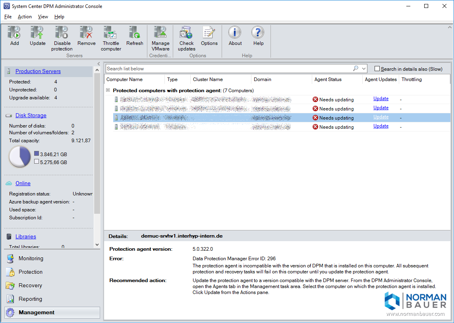Collapse the left navigation pane arrow
This screenshot has height=323, width=454.
click(99, 64)
